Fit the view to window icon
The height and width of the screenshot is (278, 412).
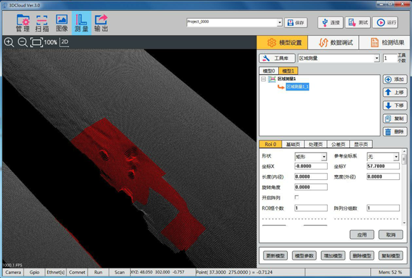[x=37, y=42]
